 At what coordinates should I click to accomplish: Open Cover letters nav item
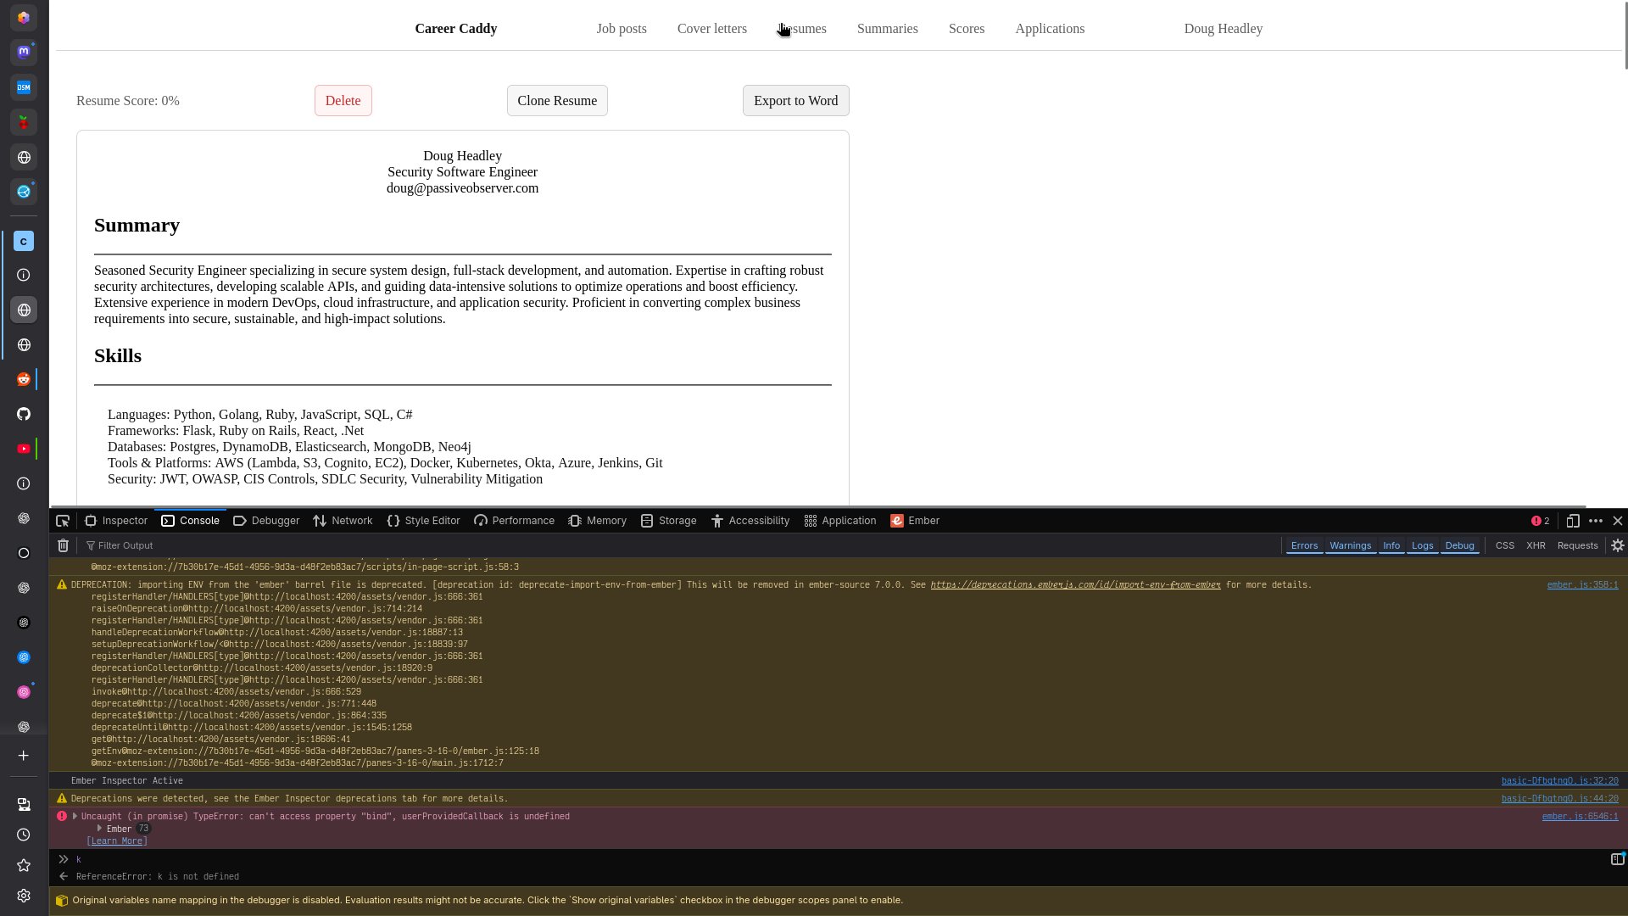click(x=711, y=29)
